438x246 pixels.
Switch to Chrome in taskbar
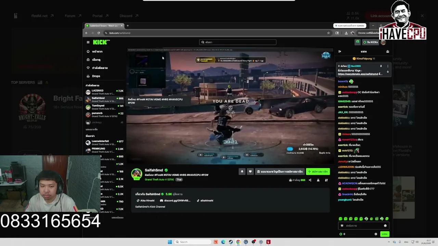coord(238,242)
